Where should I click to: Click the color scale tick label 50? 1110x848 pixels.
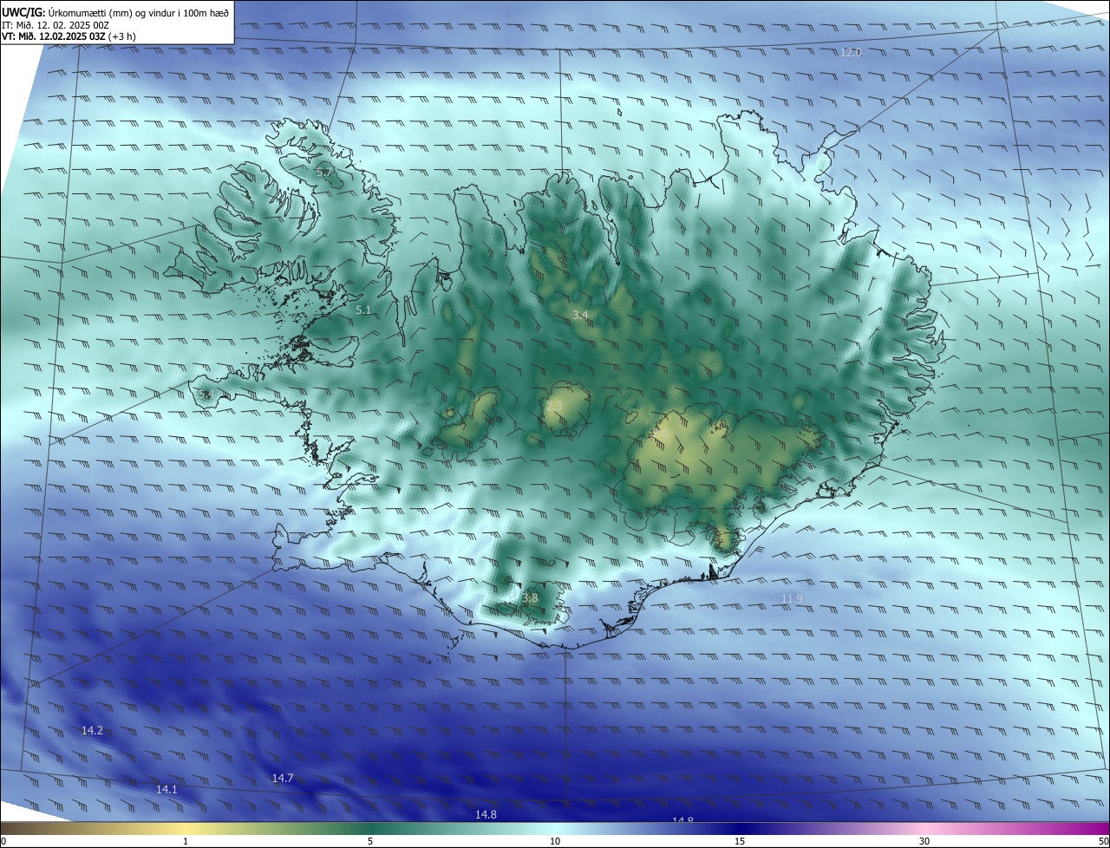[x=1103, y=842]
